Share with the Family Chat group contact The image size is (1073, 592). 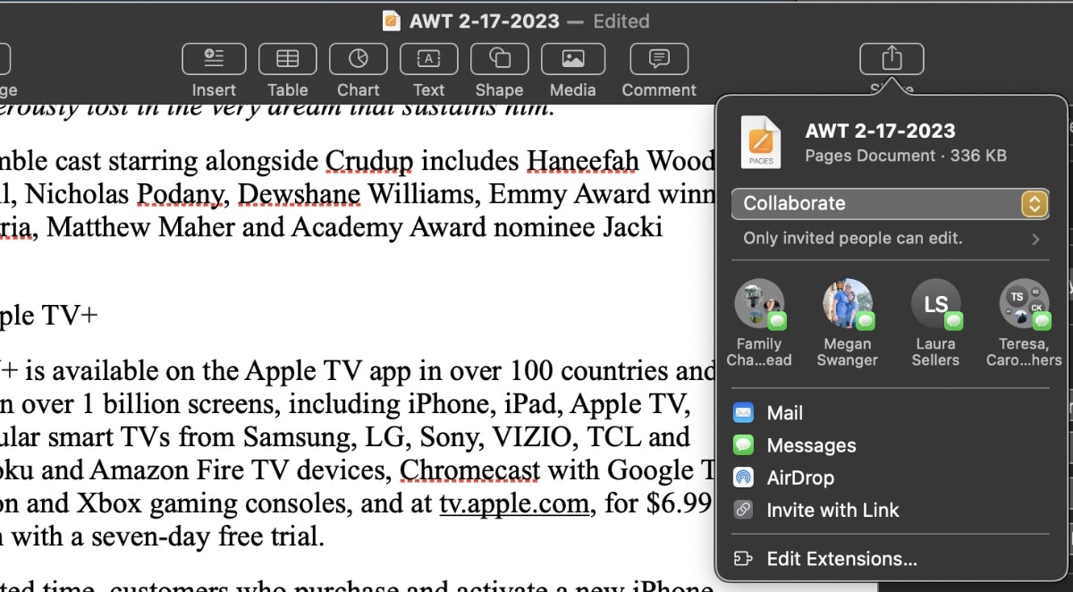coord(759,305)
